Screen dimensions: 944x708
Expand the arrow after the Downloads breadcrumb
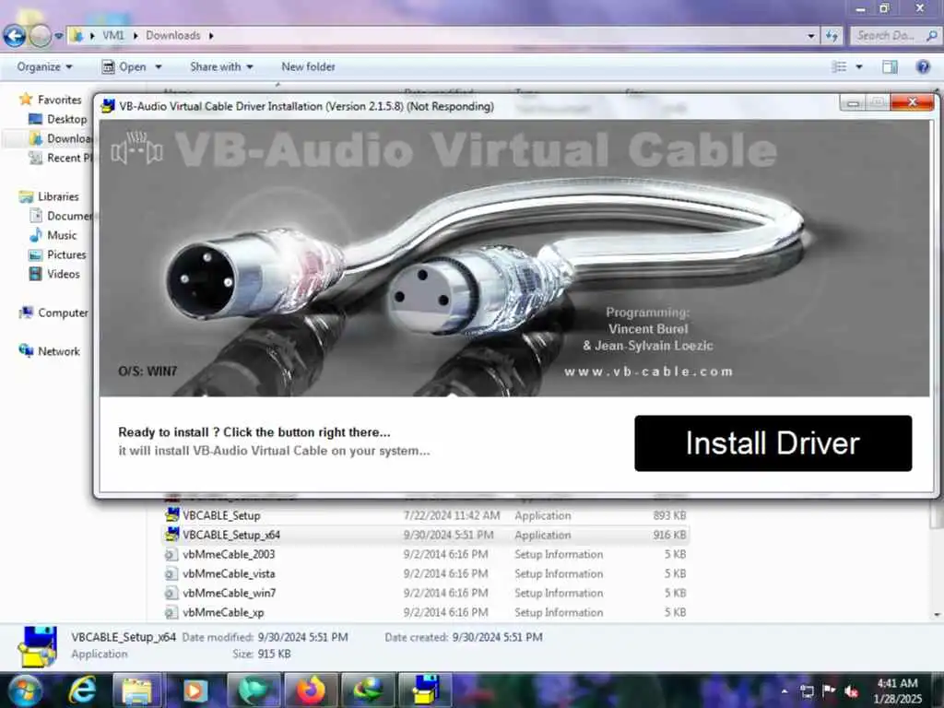click(x=211, y=36)
